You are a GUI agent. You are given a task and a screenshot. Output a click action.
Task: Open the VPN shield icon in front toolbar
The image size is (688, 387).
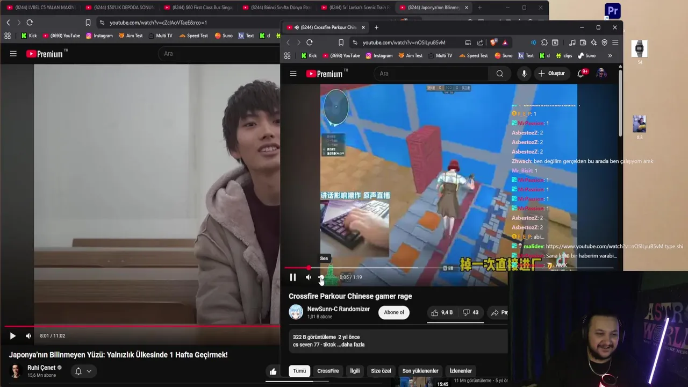pos(605,42)
